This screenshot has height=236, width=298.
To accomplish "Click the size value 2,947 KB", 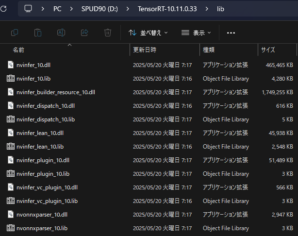I will [x=282, y=215].
